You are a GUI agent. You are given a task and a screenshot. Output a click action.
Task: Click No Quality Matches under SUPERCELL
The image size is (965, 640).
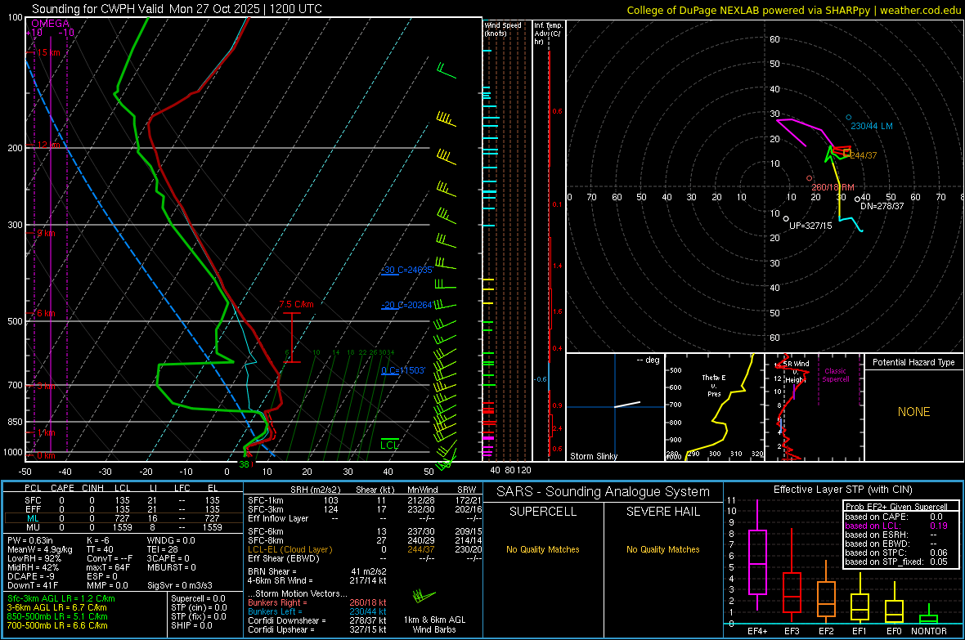pyautogui.click(x=543, y=549)
